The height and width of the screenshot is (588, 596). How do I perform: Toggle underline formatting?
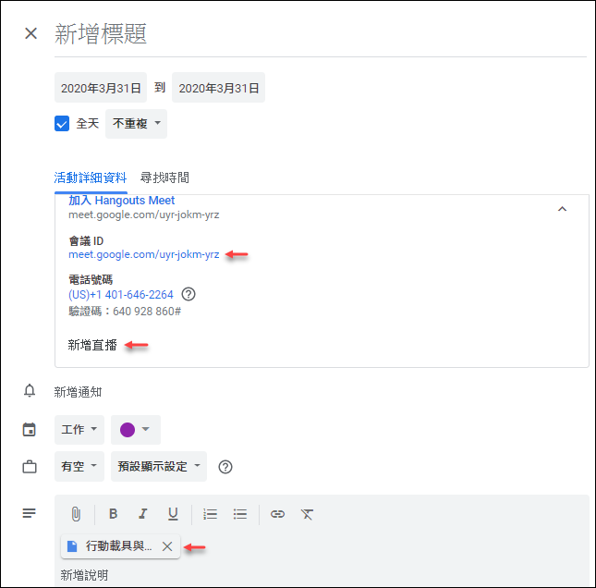(173, 514)
